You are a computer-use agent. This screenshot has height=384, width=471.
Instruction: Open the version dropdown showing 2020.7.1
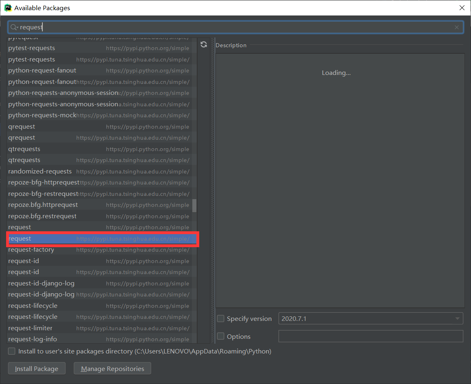point(371,318)
